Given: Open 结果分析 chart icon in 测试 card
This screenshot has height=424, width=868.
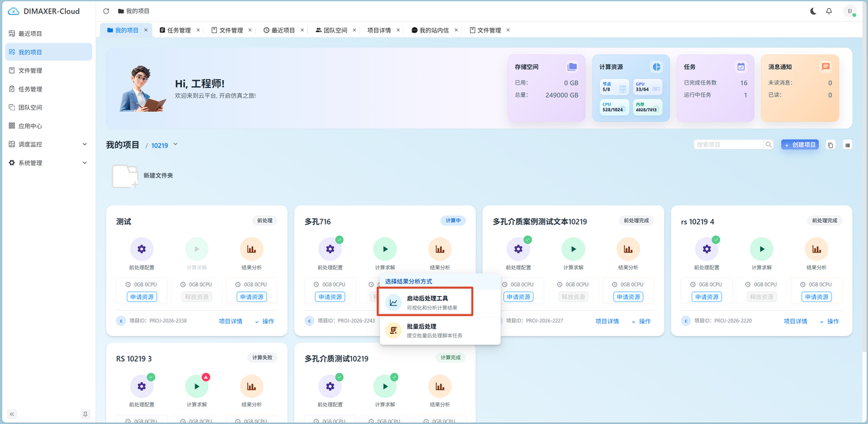Looking at the screenshot, I should click(252, 249).
